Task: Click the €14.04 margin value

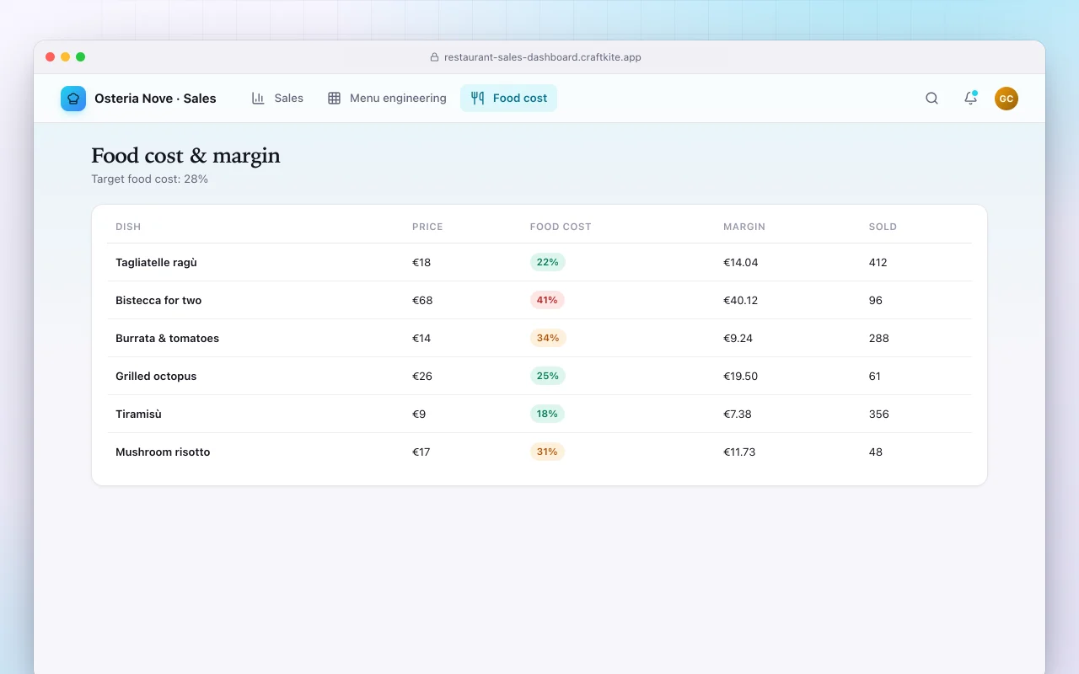Action: (x=741, y=262)
